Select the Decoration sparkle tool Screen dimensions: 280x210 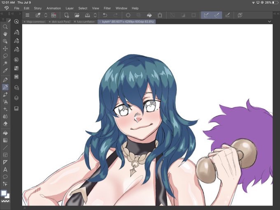[5, 109]
